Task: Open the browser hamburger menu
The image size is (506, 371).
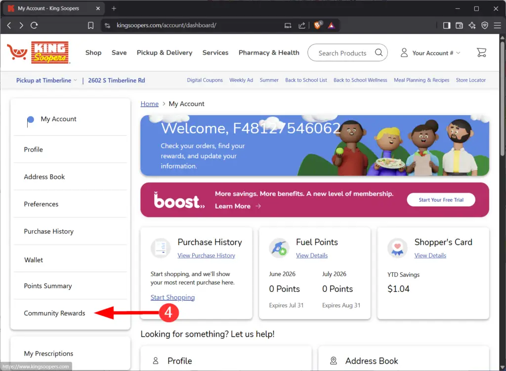Action: (x=497, y=26)
